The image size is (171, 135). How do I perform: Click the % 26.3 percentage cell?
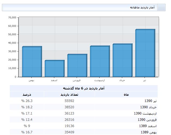click(27, 101)
